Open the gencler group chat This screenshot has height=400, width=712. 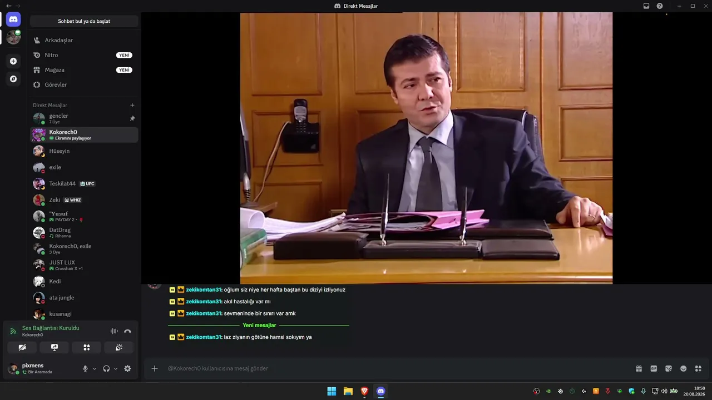point(84,118)
